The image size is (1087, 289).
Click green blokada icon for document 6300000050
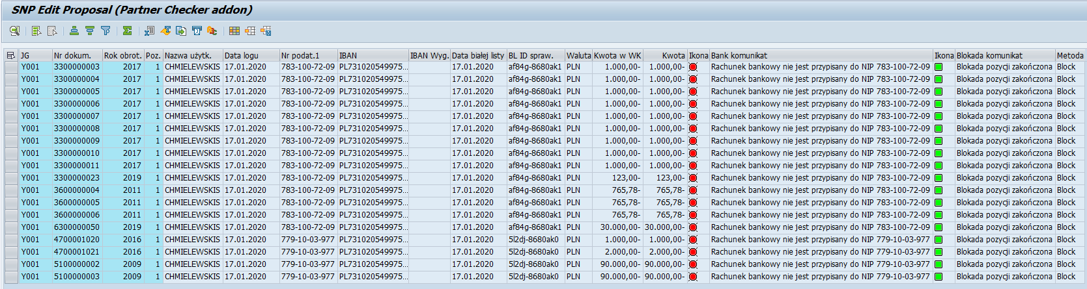point(939,227)
